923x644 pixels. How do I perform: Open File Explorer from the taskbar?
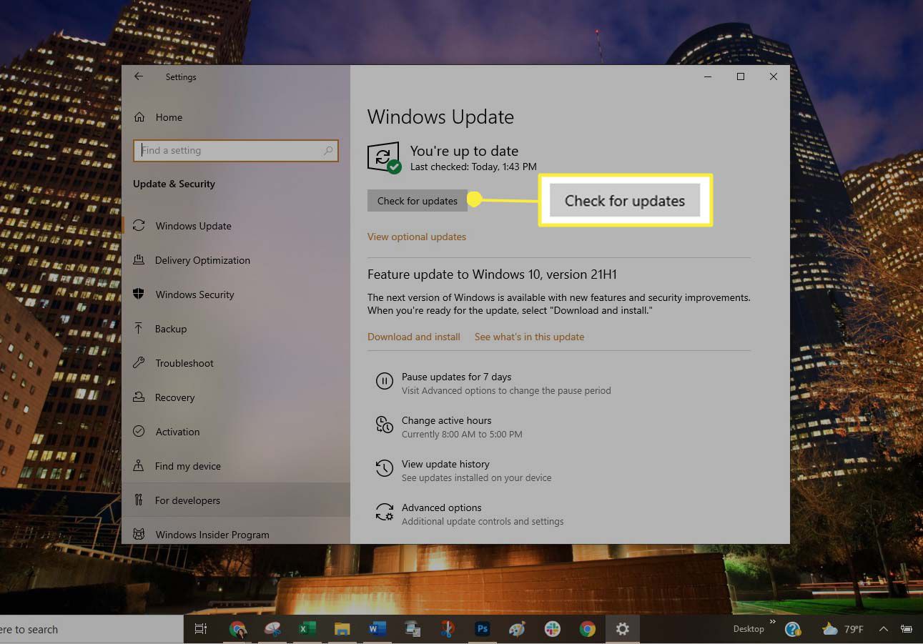pos(342,629)
